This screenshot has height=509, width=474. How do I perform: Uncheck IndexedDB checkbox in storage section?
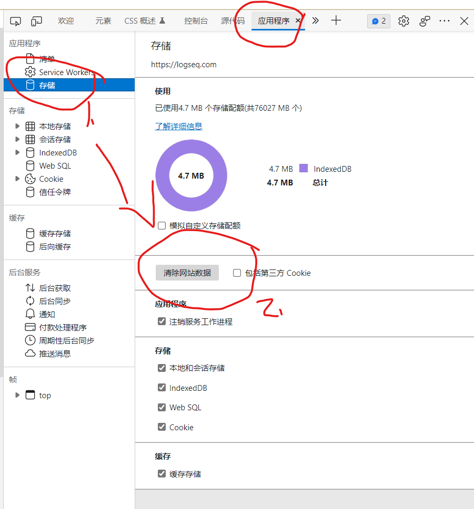coord(162,388)
